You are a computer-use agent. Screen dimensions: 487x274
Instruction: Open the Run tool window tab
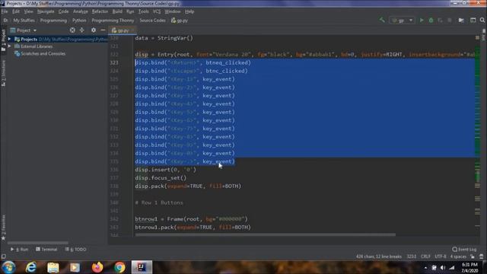tap(20, 250)
